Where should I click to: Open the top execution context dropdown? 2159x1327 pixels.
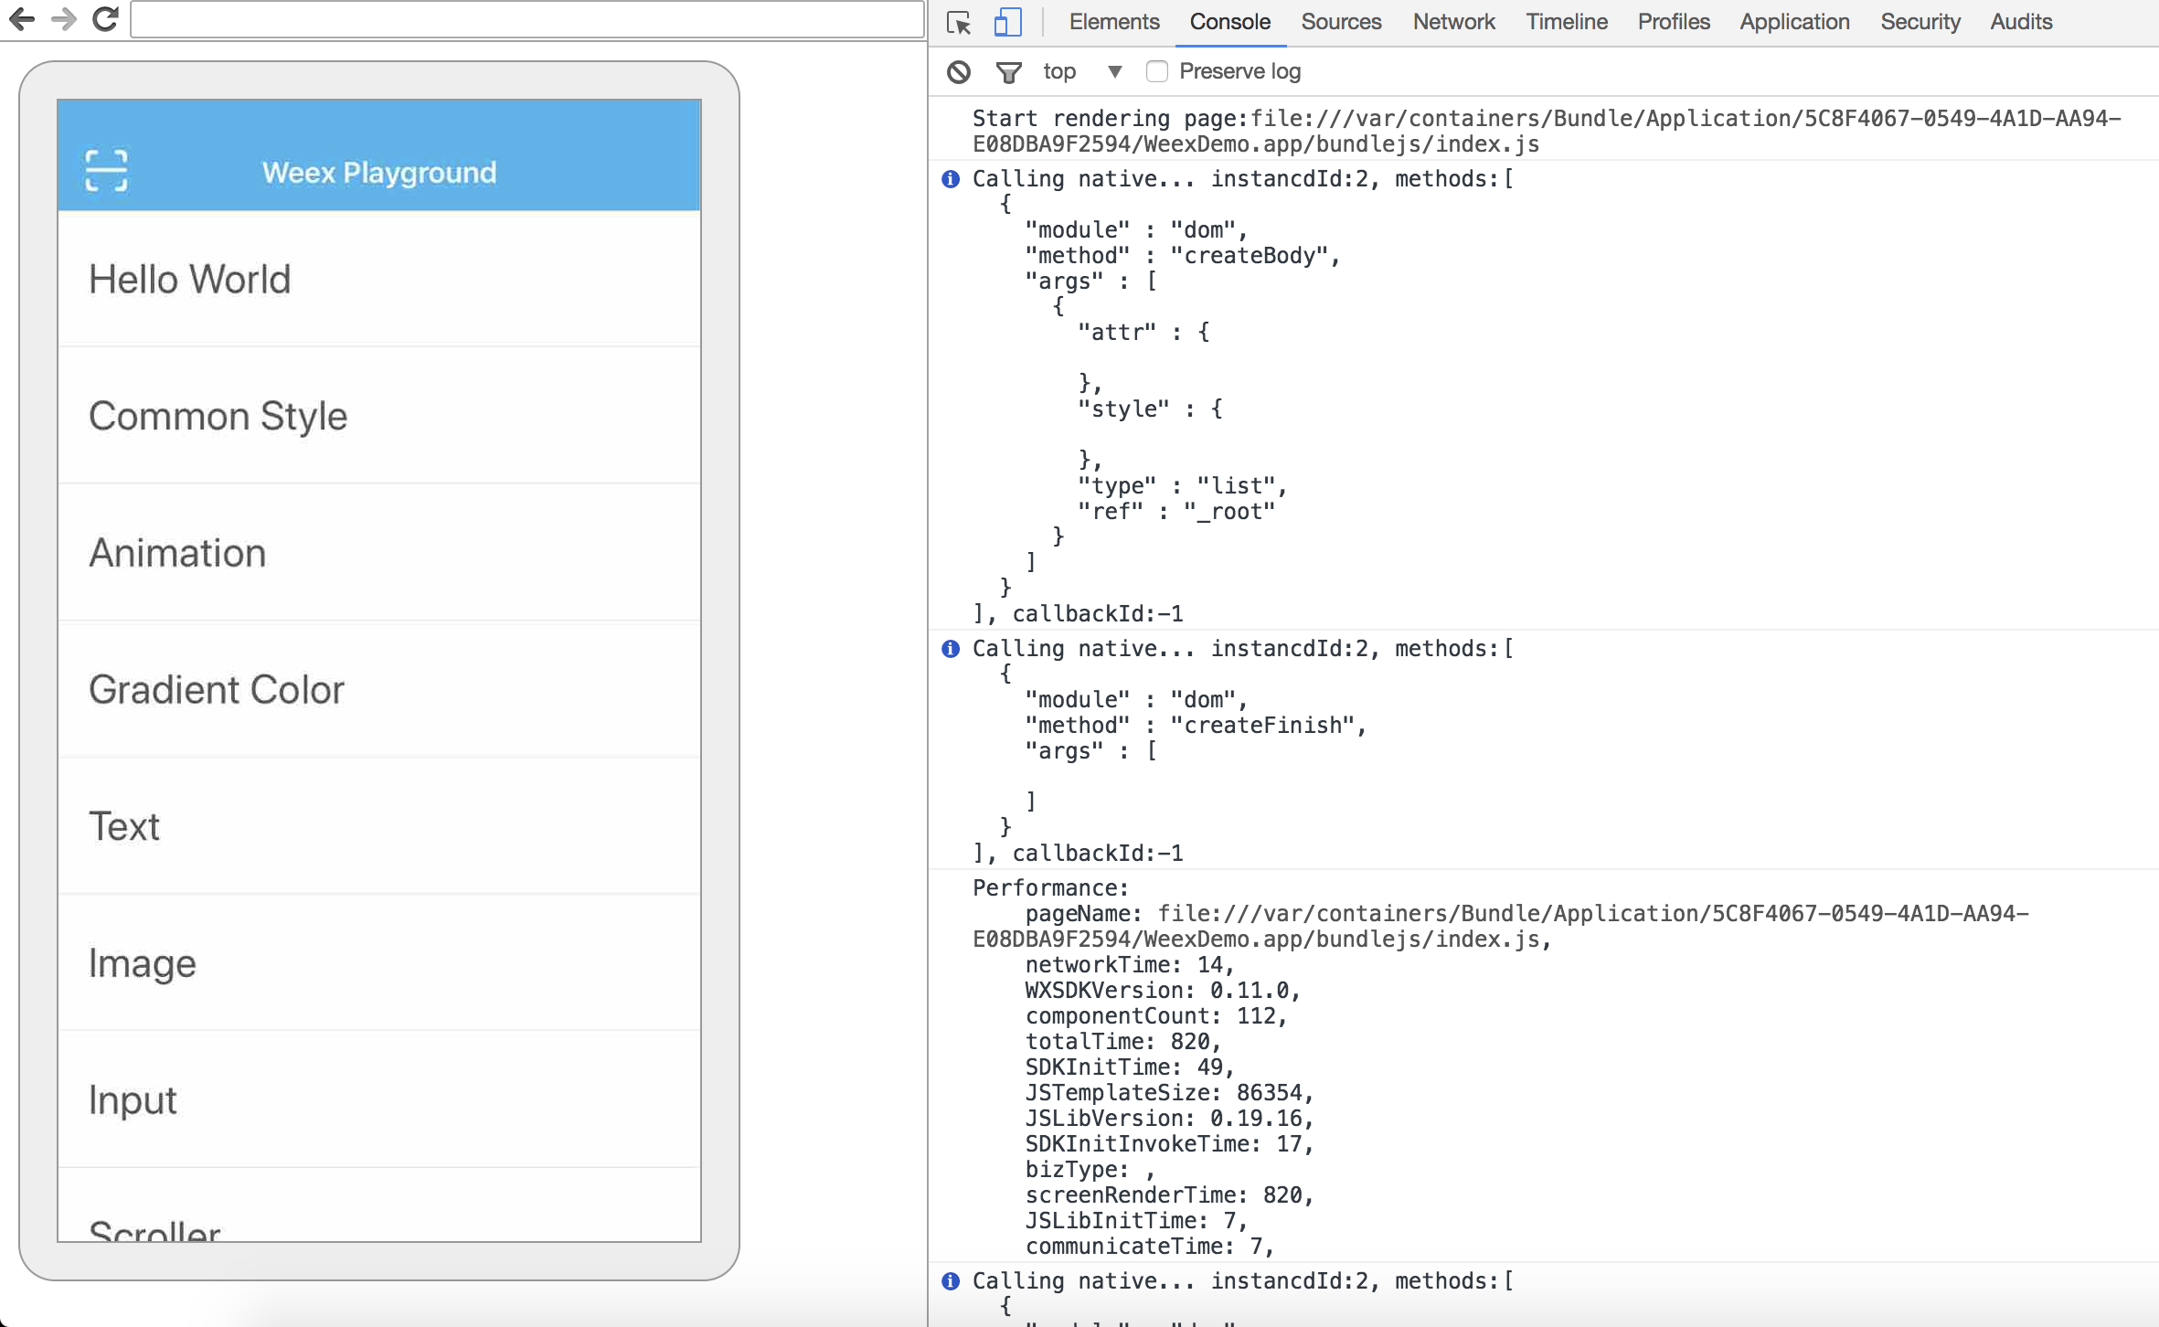click(x=1082, y=71)
